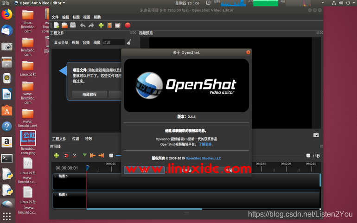Click horizontal timeline scrollbar
Screen dimensions: 357x223
144,209
